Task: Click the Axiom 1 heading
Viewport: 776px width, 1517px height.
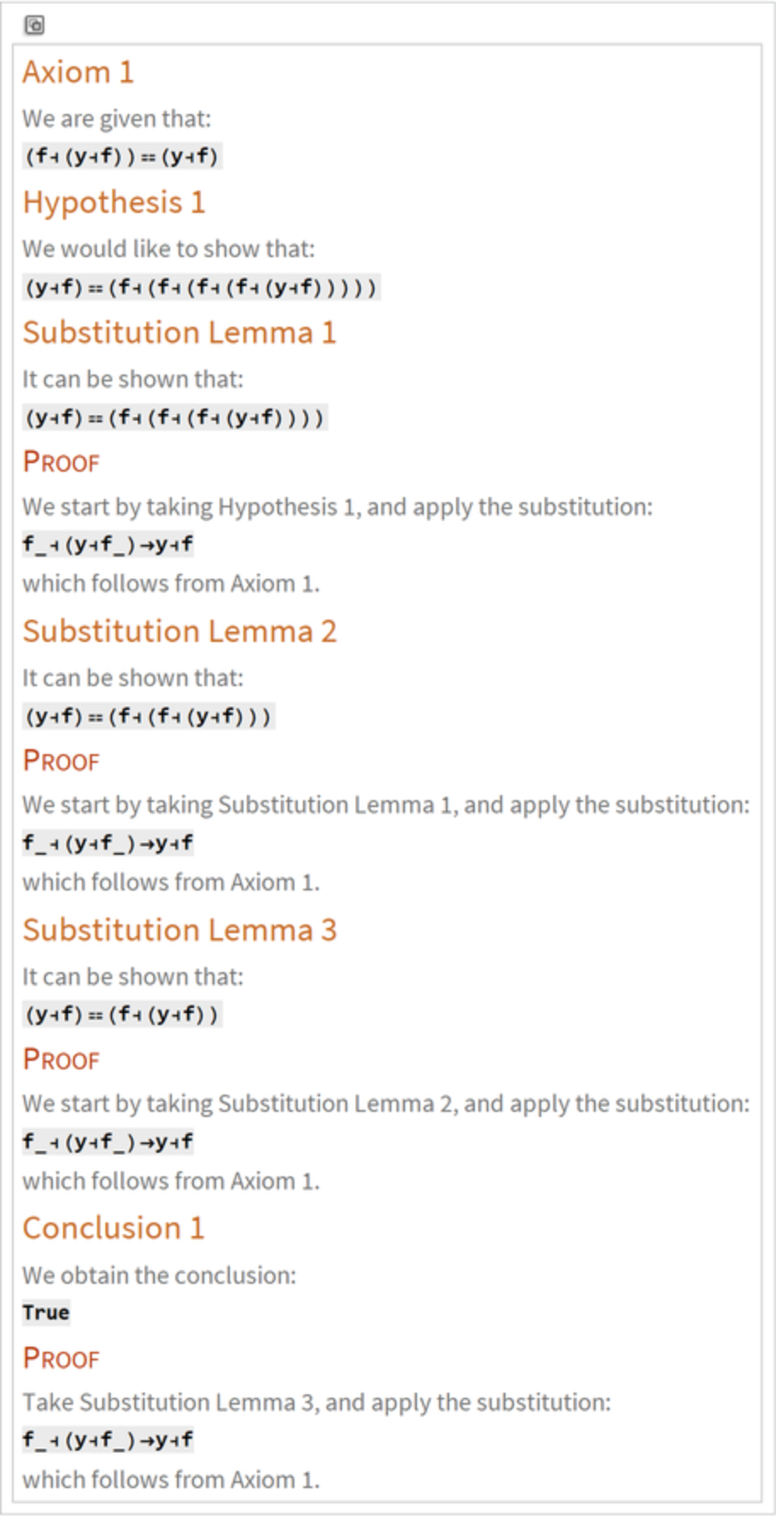Action: click(x=78, y=72)
